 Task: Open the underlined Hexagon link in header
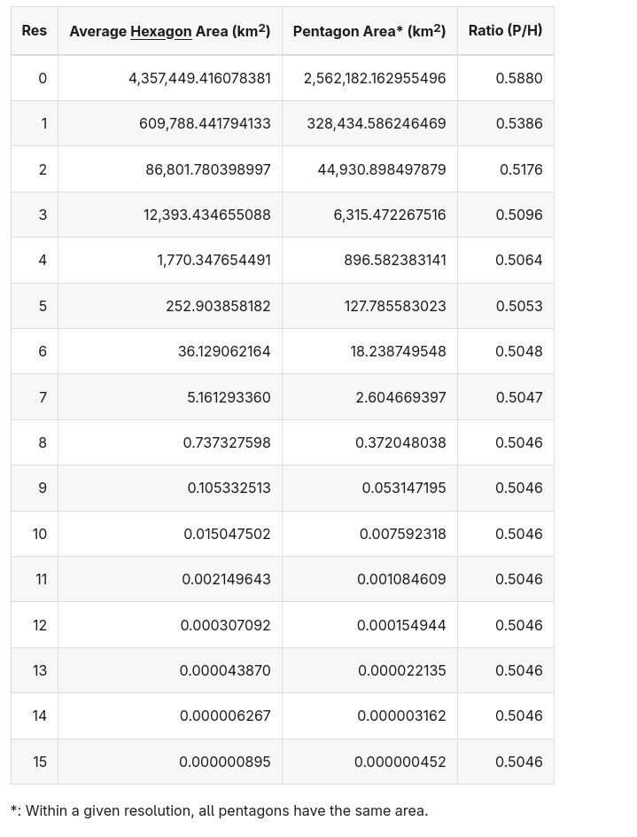click(x=160, y=32)
